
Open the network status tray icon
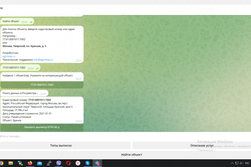coord(237,163)
